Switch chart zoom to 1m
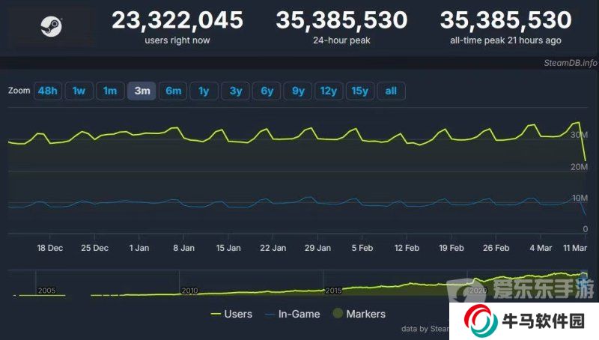The height and width of the screenshot is (340, 599). coord(110,91)
